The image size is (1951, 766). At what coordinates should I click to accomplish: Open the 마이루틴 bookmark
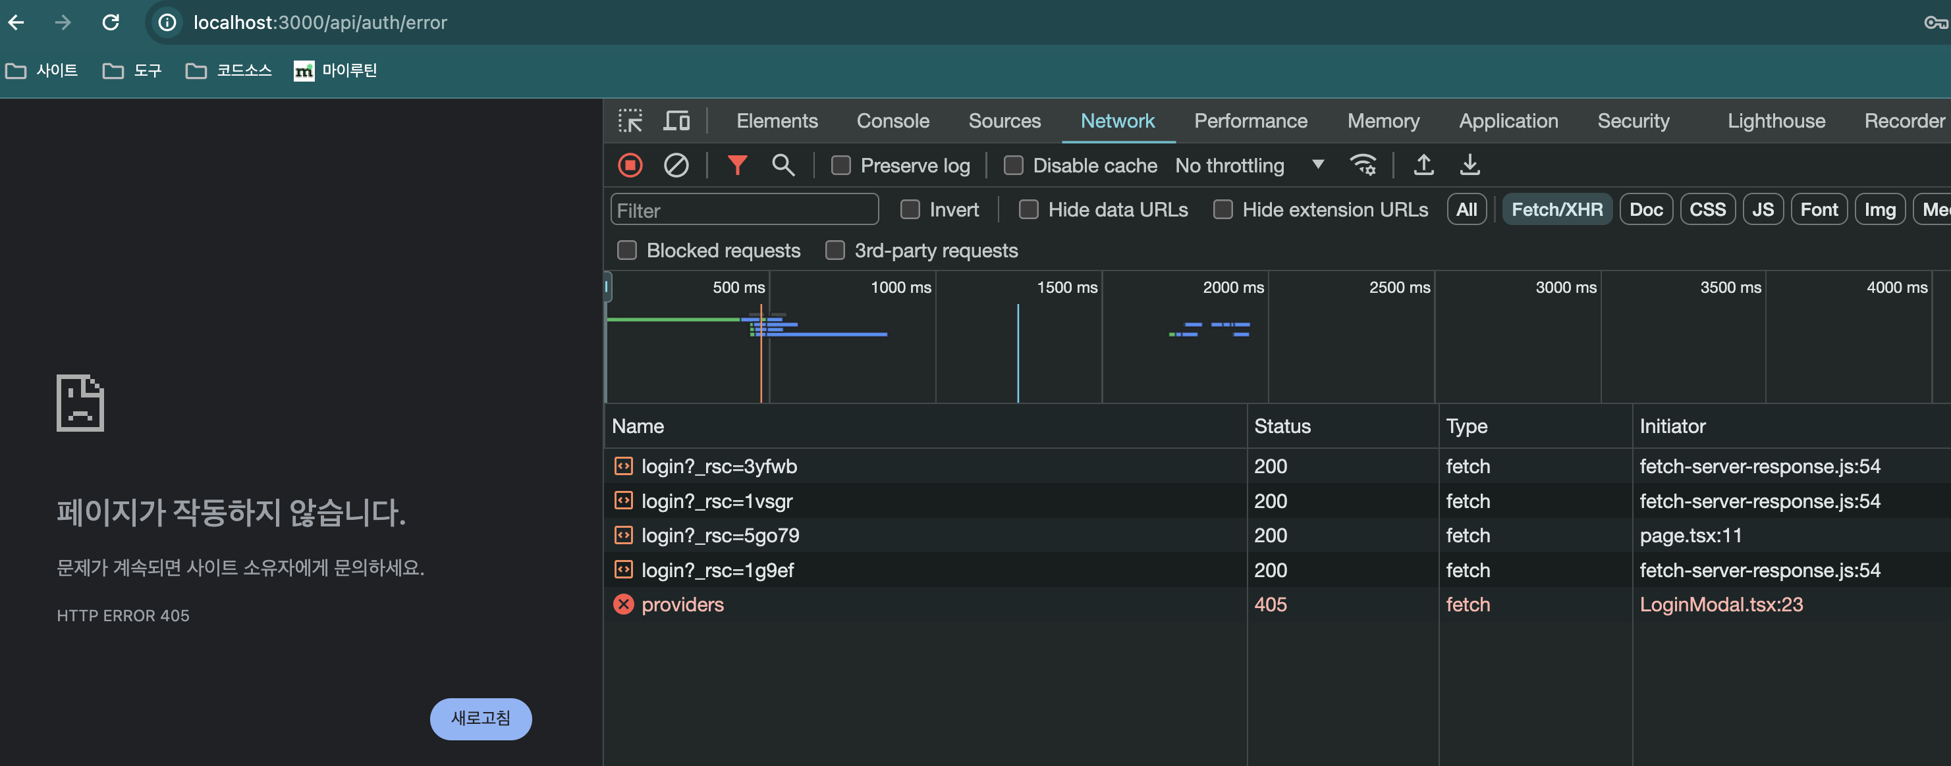[x=335, y=70]
